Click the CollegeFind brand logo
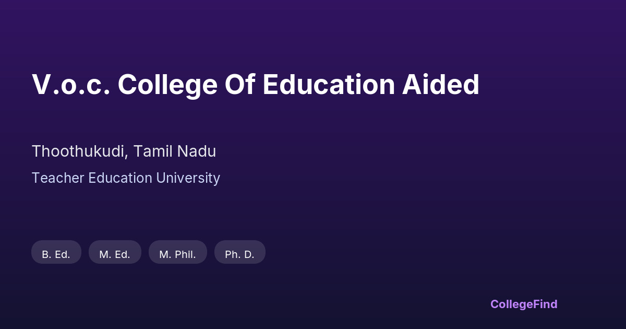 point(523,304)
